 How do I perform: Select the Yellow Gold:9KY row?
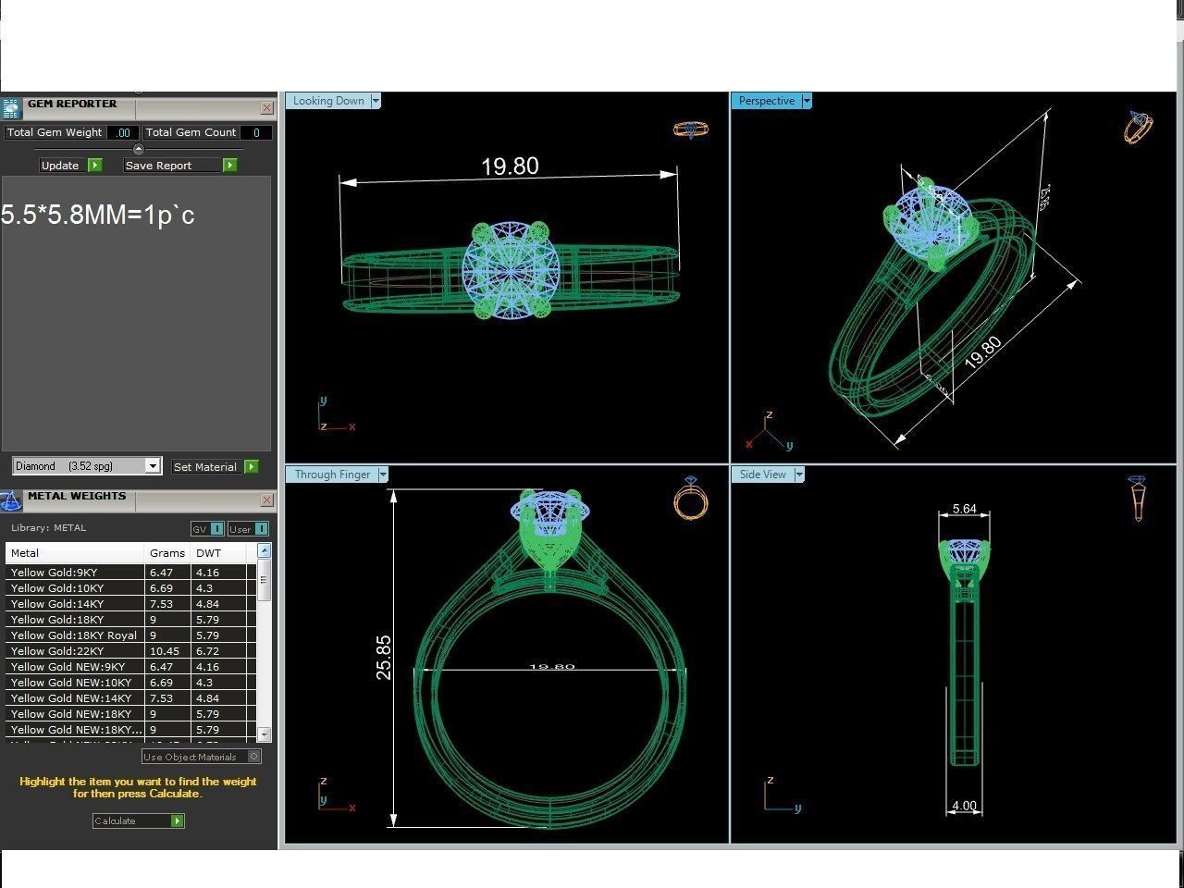pos(131,573)
